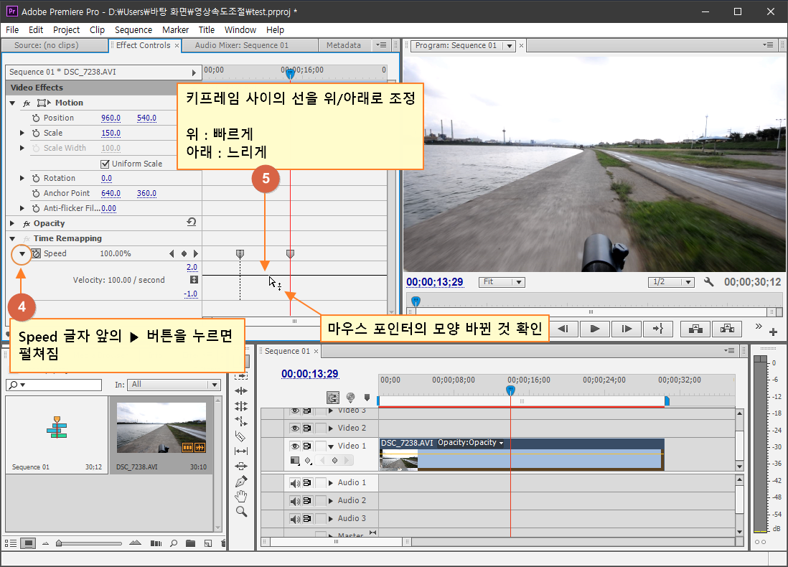
Task: Open the Button Editor plus icon
Action: [x=774, y=332]
